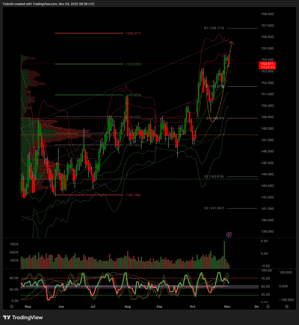
Task: Click the Aug label on time axis
Action: (128, 307)
